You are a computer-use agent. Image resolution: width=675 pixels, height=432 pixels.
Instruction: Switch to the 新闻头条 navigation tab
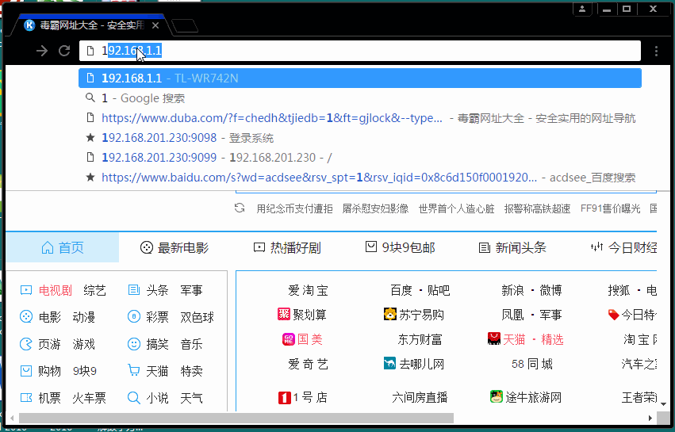coord(512,247)
